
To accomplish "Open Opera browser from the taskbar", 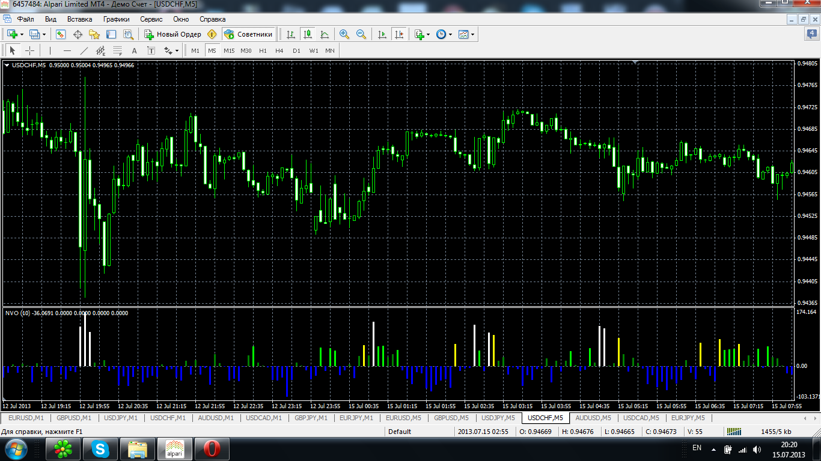I will click(212, 449).
